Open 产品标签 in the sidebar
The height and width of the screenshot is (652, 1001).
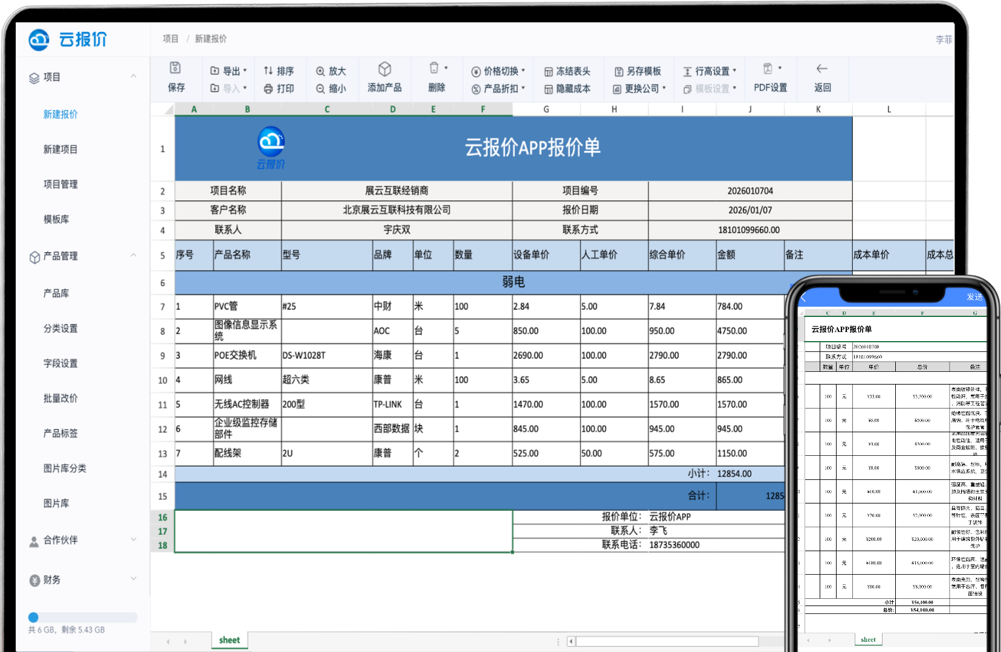click(x=60, y=433)
